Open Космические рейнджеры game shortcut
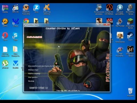The height and width of the screenshot is (103, 137). (x=99, y=9)
